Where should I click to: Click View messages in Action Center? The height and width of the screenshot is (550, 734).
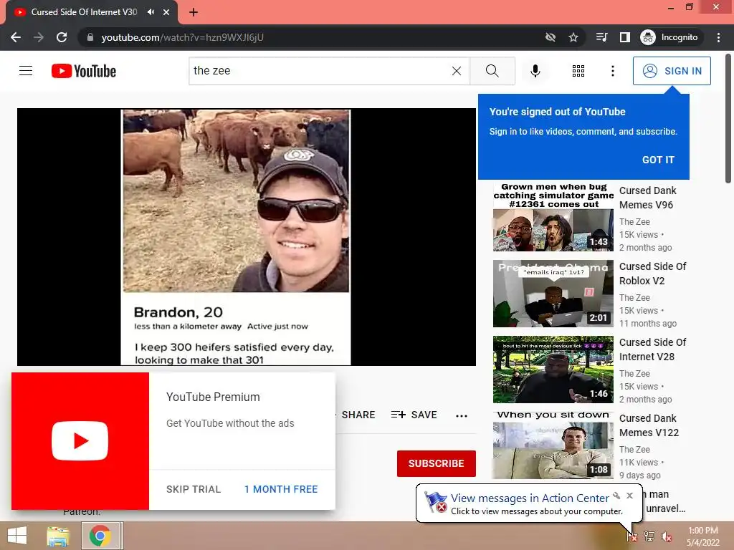pos(530,498)
